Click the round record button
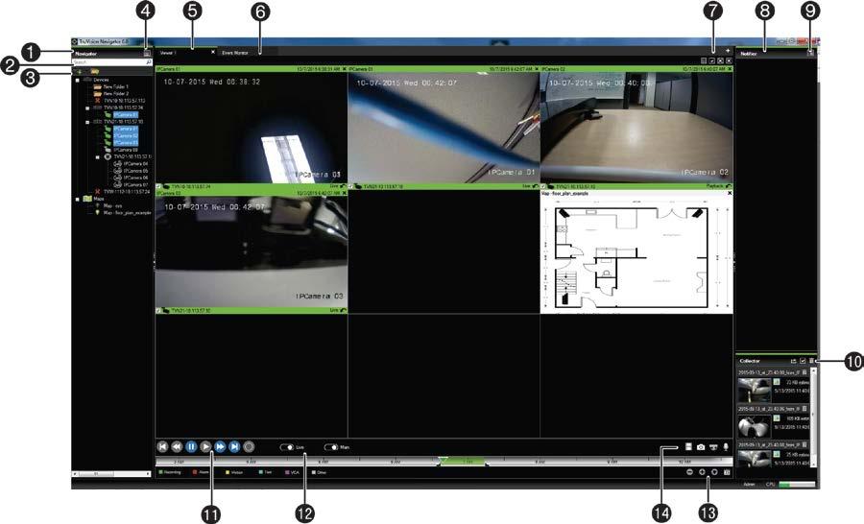The width and height of the screenshot is (864, 524). point(249,447)
